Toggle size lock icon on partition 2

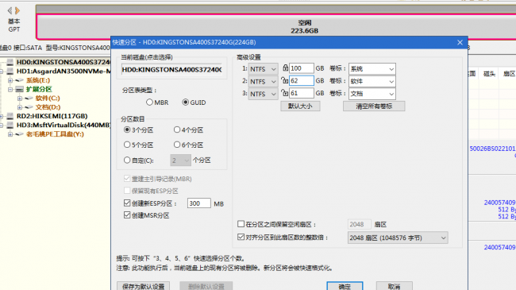(284, 80)
